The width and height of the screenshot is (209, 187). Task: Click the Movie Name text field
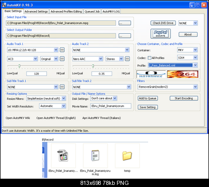(x=111, y=106)
